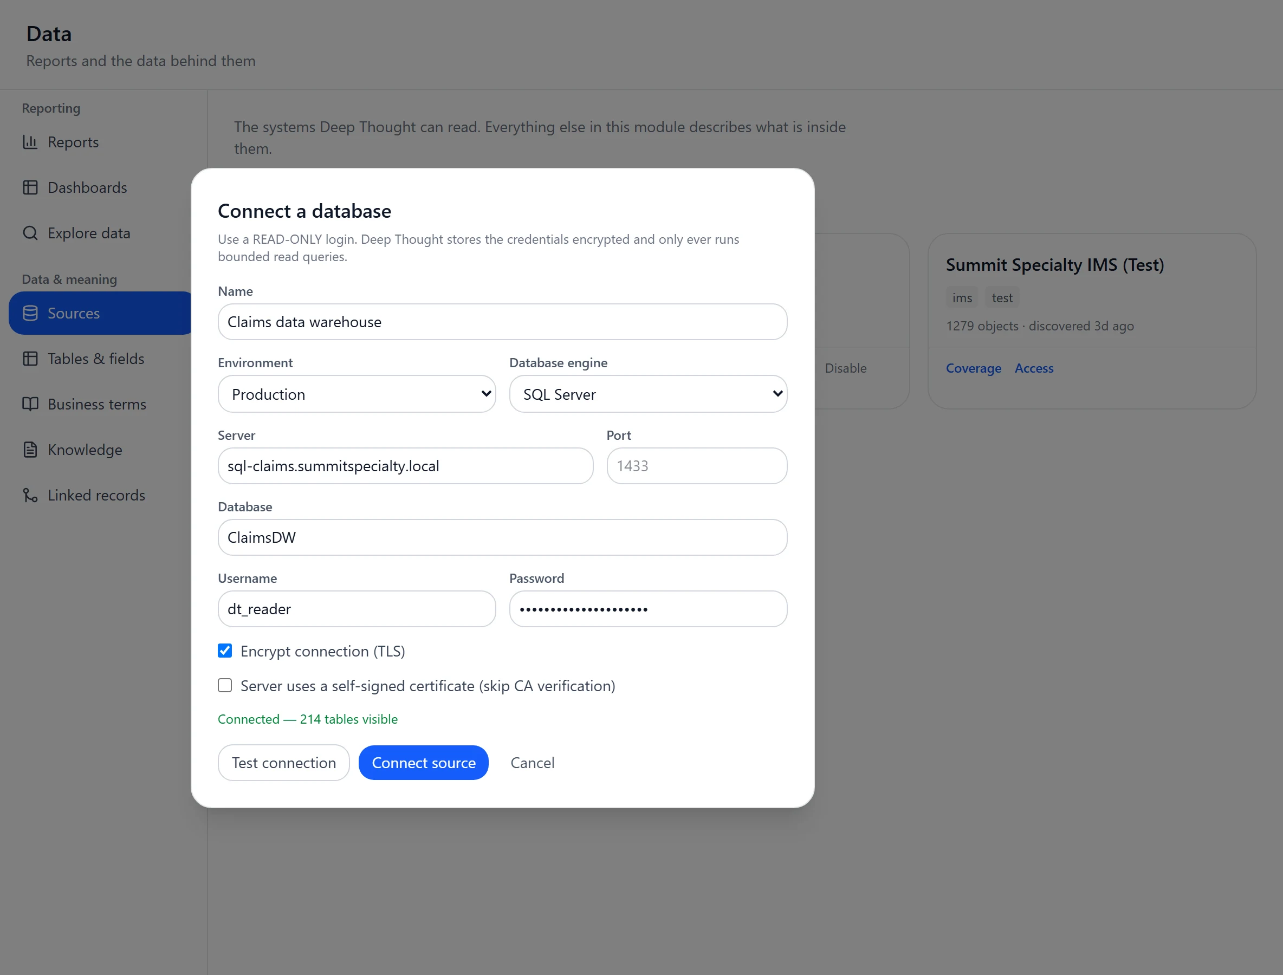1283x975 pixels.
Task: Open Access link on Summit Specialty card
Action: click(x=1034, y=368)
